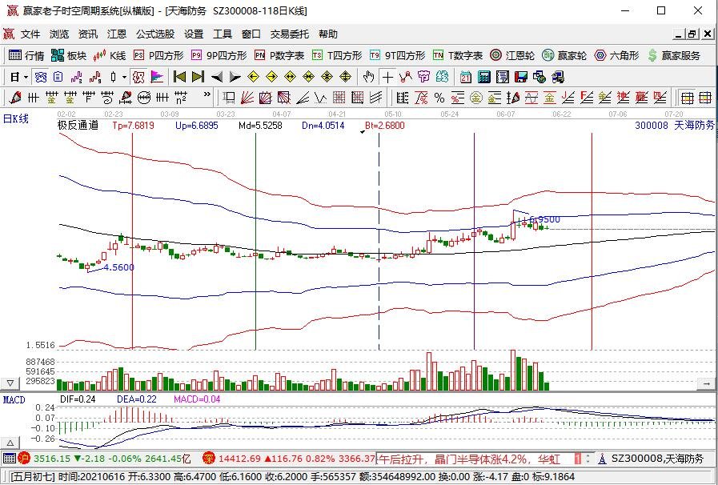
Task: Toggle the crosshair cursor tool
Action: point(387,77)
